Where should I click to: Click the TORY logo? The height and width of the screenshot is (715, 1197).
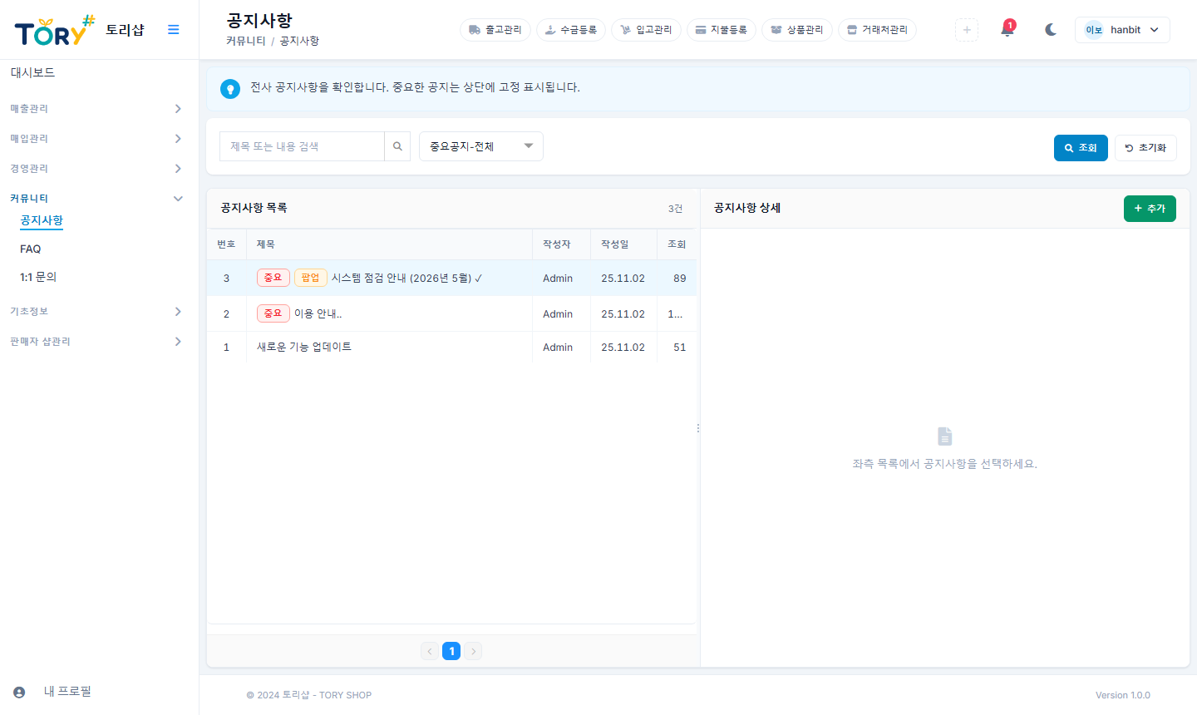click(x=55, y=30)
